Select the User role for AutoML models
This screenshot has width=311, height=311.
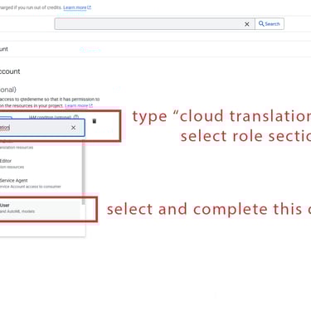41,208
